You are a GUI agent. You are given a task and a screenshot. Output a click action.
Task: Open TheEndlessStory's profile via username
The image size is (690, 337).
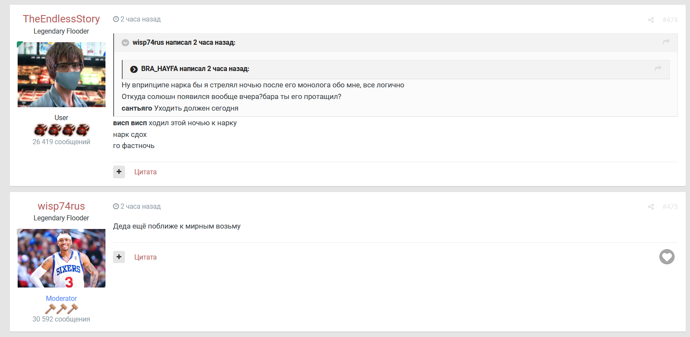click(61, 19)
